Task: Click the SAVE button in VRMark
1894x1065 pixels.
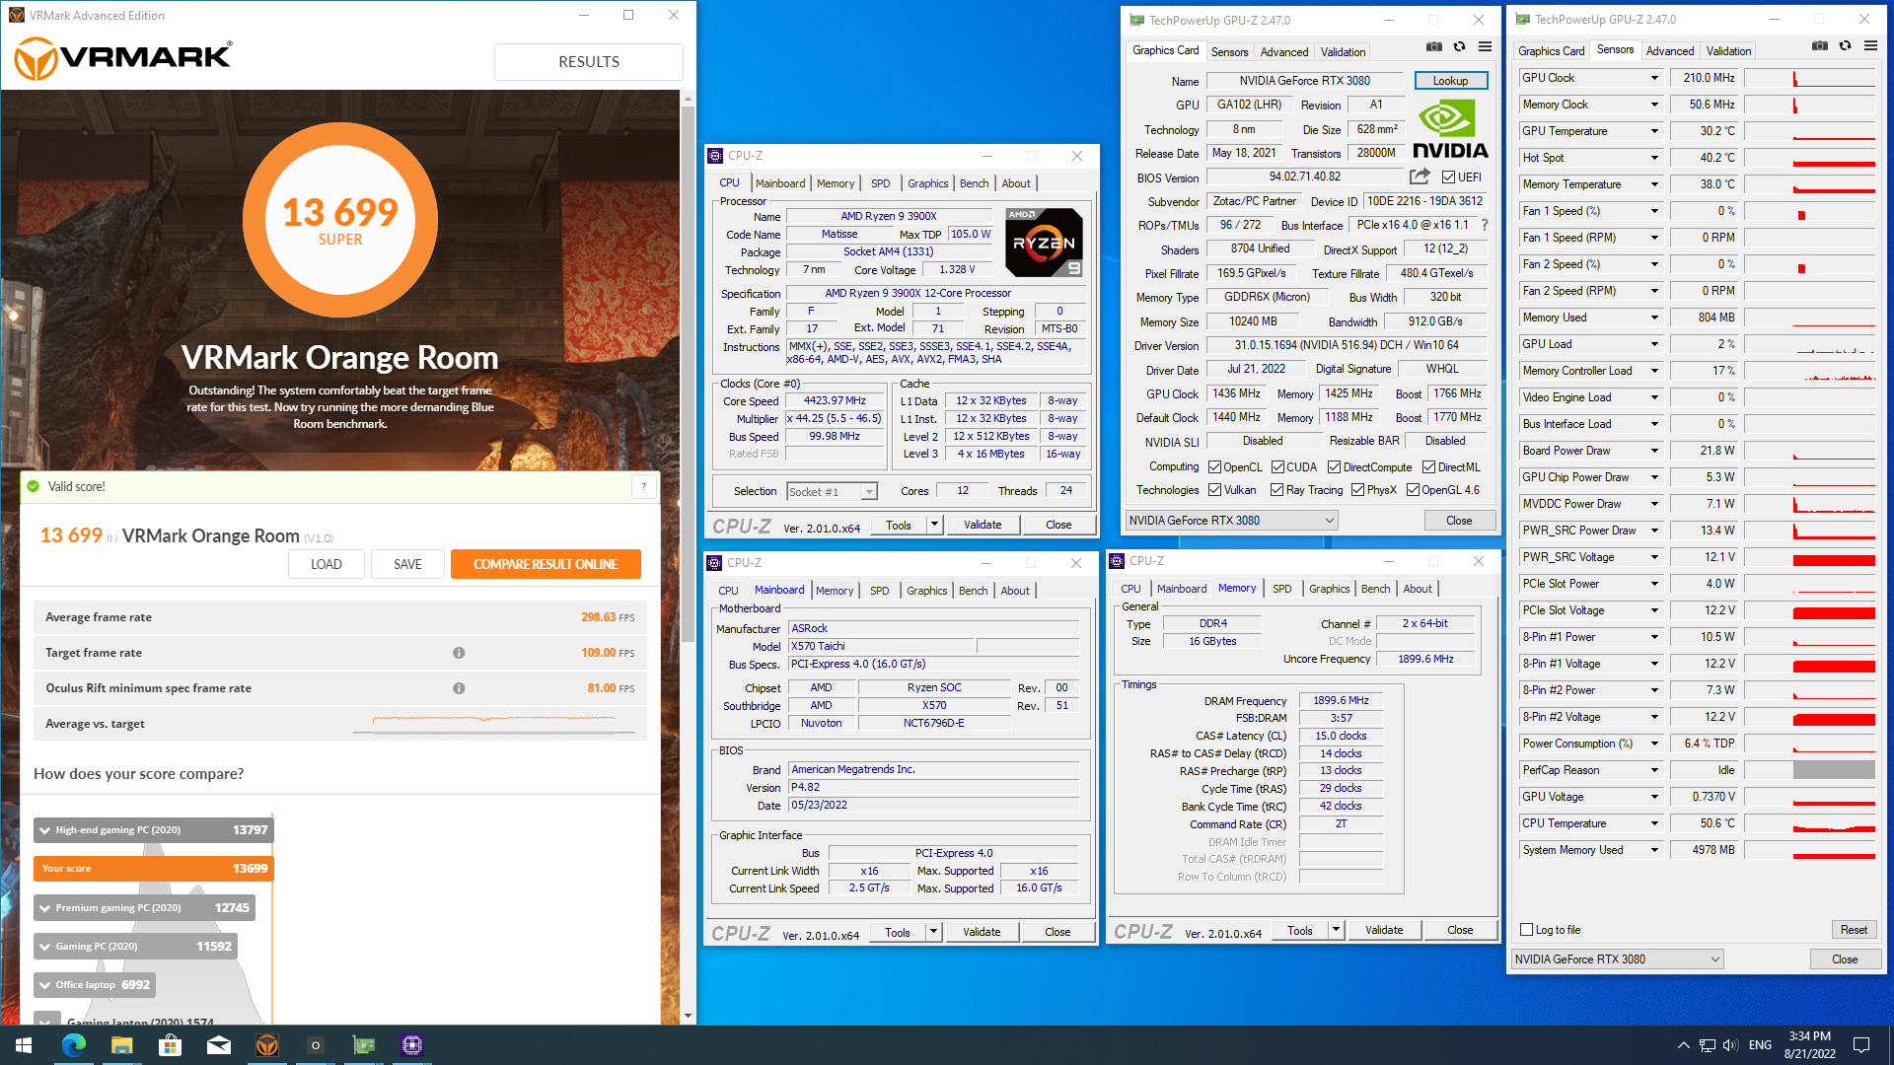Action: [x=407, y=564]
